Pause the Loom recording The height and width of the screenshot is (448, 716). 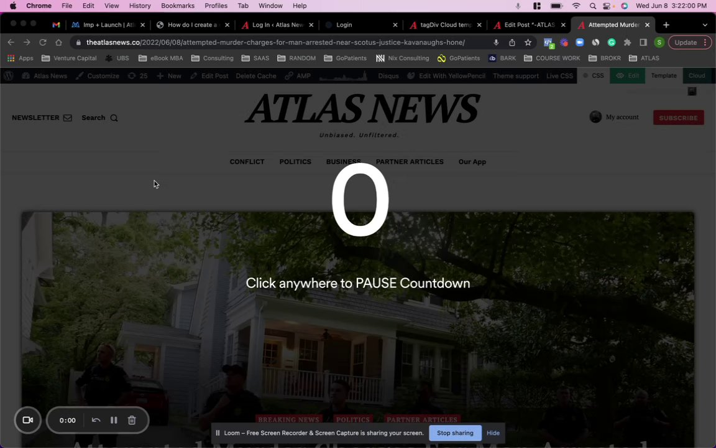[114, 420]
